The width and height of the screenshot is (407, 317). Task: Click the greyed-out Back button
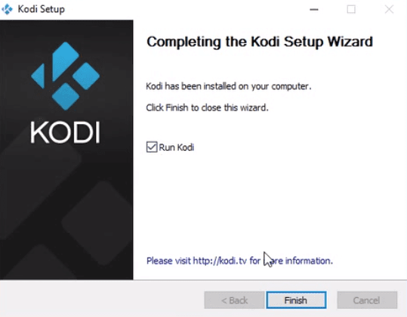pos(234,300)
